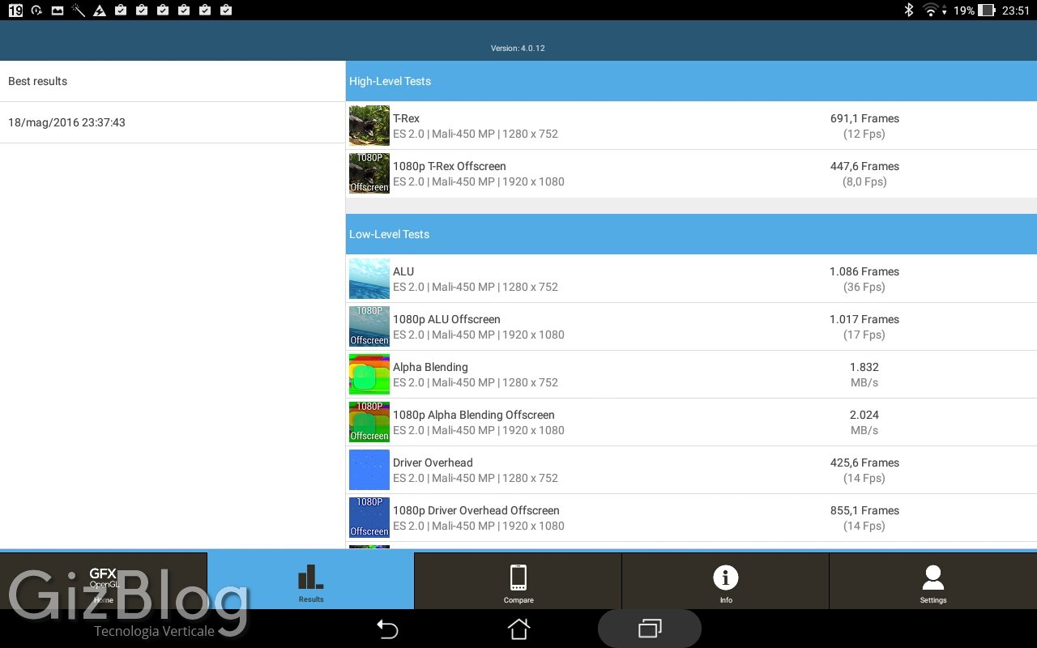Image resolution: width=1037 pixels, height=648 pixels.
Task: Tap the warning triangle notification icon
Action: coord(100,11)
